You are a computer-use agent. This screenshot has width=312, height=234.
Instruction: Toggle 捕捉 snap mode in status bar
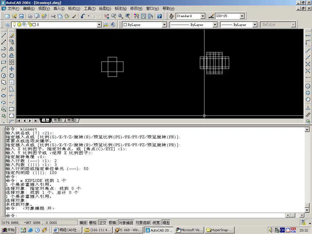click(83, 223)
